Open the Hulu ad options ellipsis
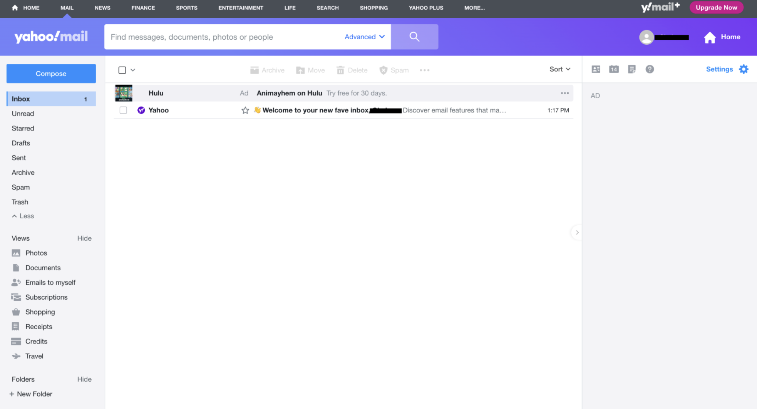The image size is (757, 409). (x=565, y=93)
